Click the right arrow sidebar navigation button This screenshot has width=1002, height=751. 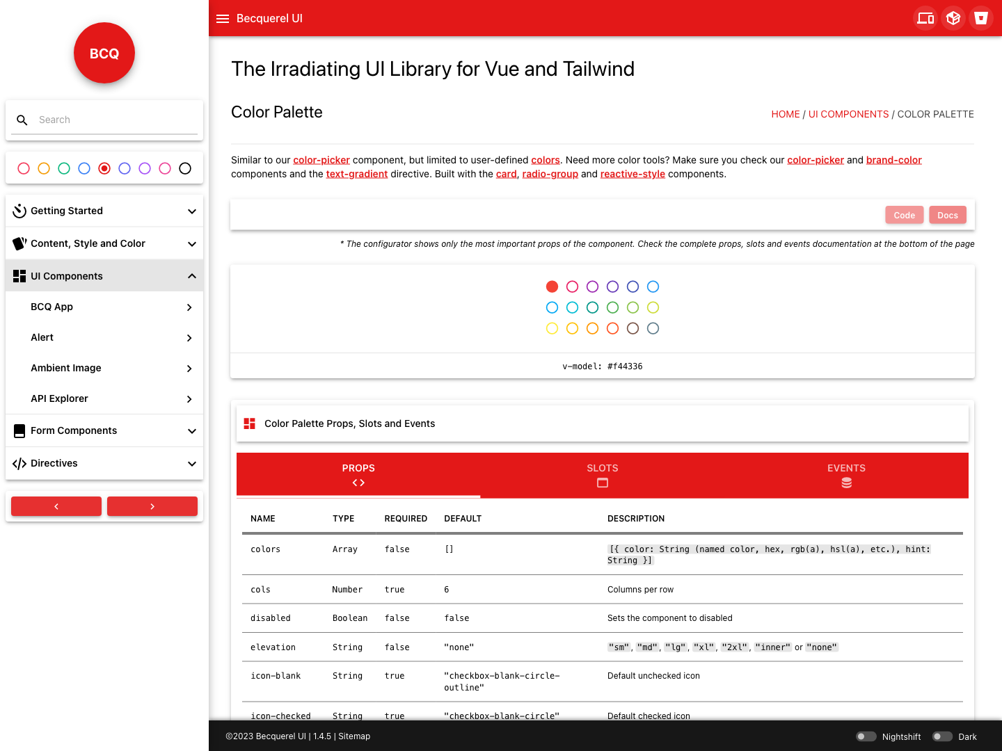152,506
